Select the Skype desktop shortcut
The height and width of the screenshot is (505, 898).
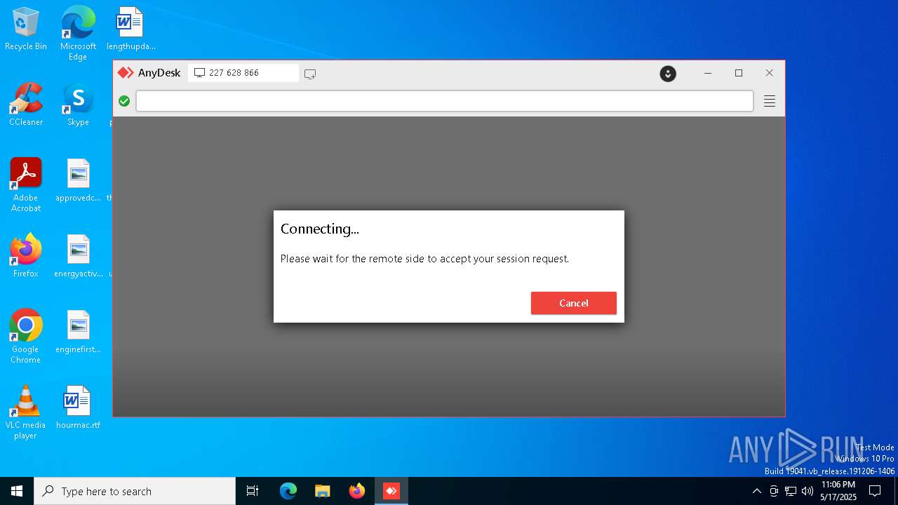coord(78,105)
